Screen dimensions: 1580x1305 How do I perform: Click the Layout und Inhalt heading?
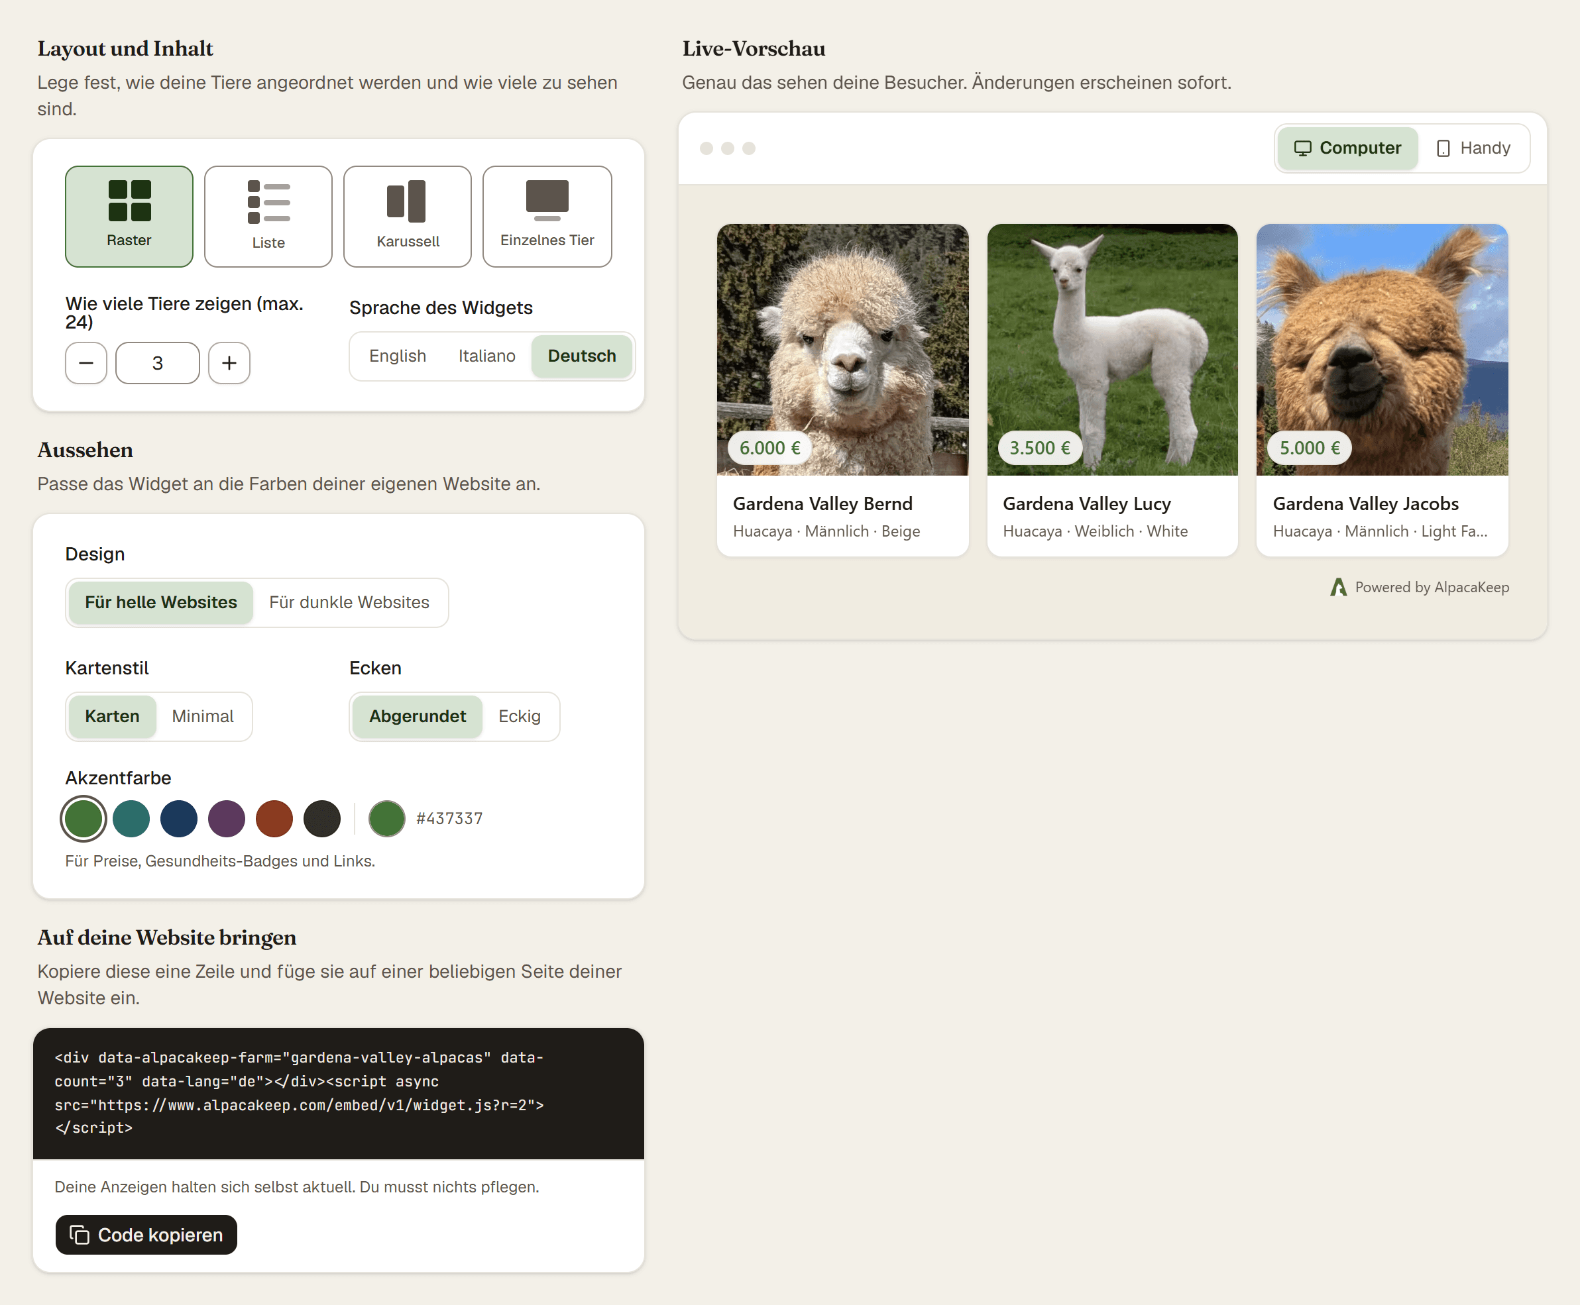[x=125, y=49]
